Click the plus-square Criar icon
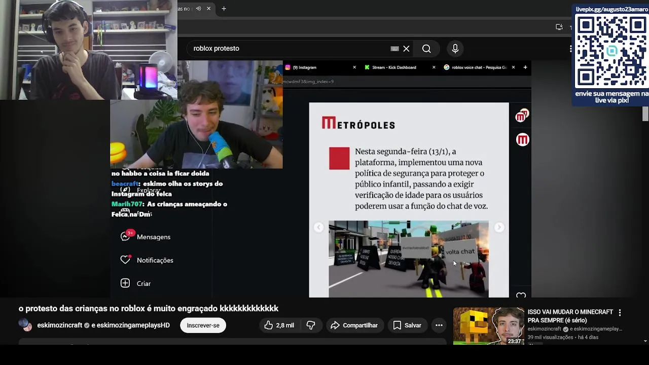Viewport: 649px width, 365px height. [x=125, y=283]
